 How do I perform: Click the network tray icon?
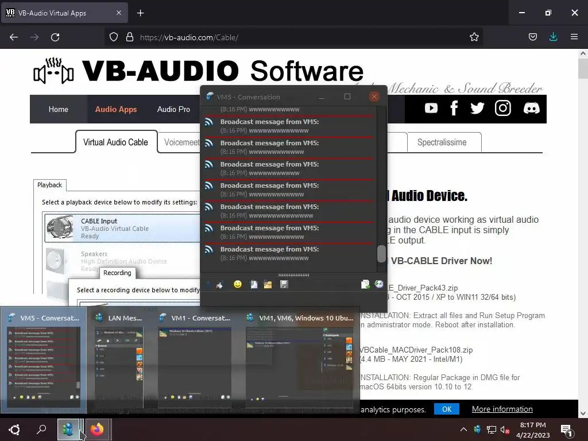(x=492, y=430)
